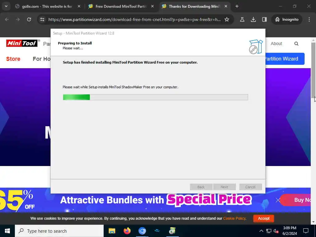Go back in browser history
Viewport: 316px width, 237px height.
pos(7,19)
